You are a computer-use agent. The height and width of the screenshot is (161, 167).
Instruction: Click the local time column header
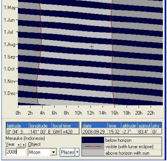66,126
